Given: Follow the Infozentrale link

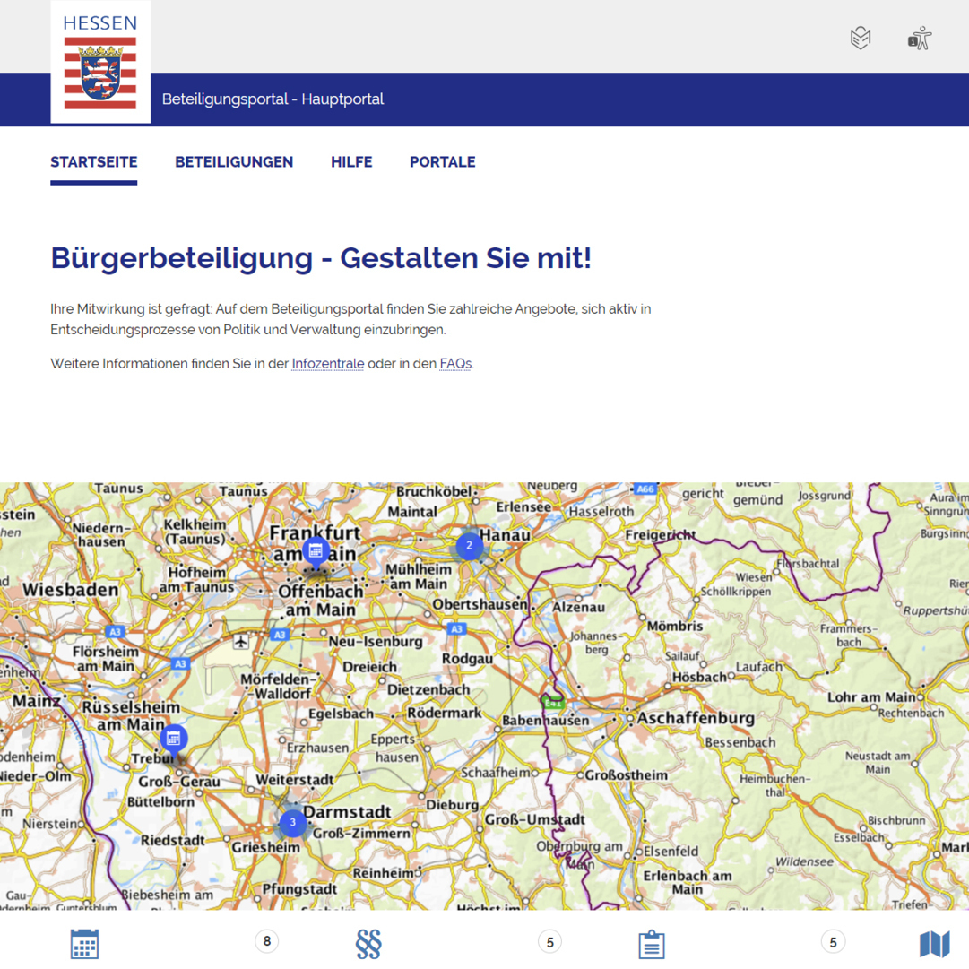Looking at the screenshot, I should (x=328, y=364).
